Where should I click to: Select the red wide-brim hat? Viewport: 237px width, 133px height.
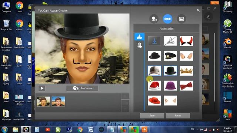coord(154,100)
